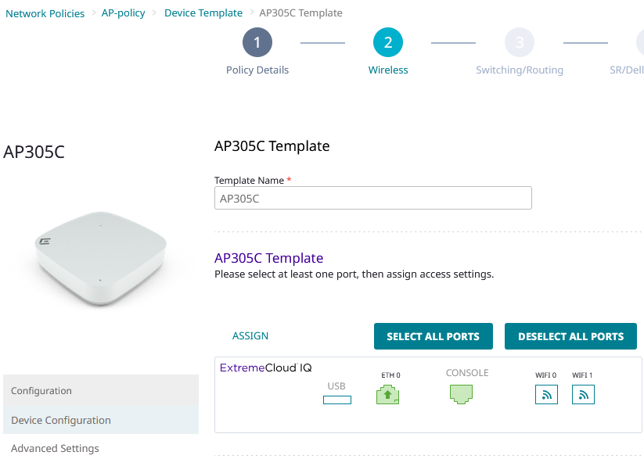Click the Policy Details step circle
This screenshot has height=459, width=644.
(x=257, y=42)
